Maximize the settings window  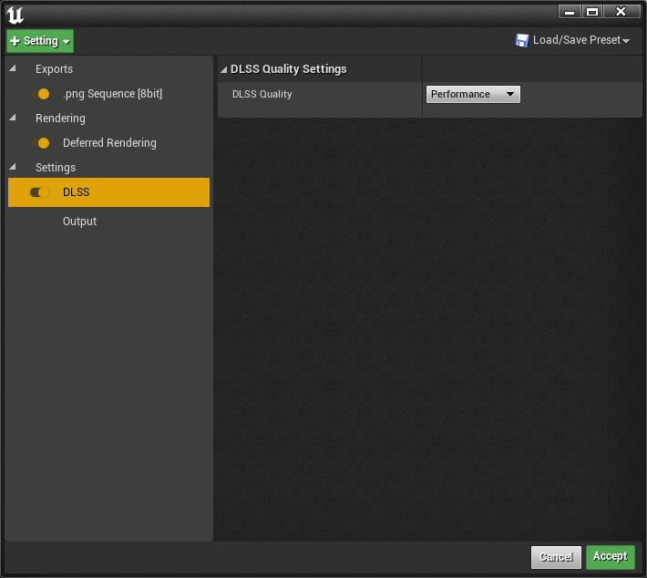click(592, 12)
